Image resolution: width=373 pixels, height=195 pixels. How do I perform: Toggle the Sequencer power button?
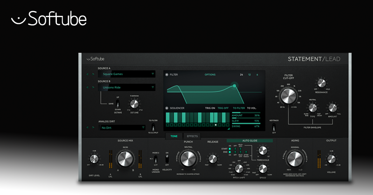tap(167, 108)
